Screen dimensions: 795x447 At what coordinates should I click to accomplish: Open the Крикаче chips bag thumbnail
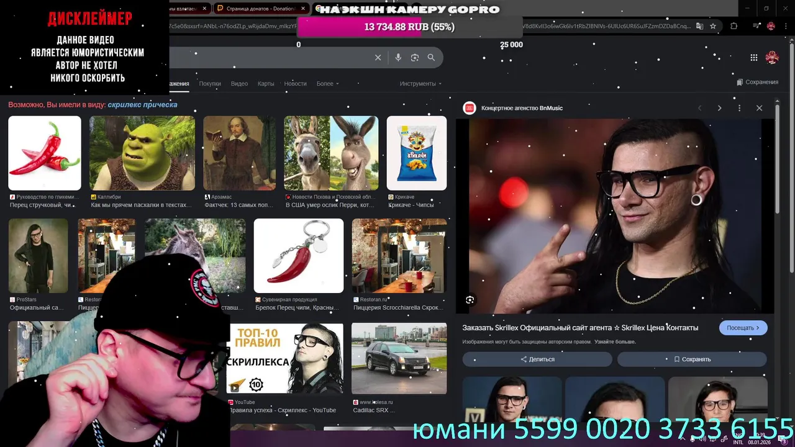coord(417,153)
